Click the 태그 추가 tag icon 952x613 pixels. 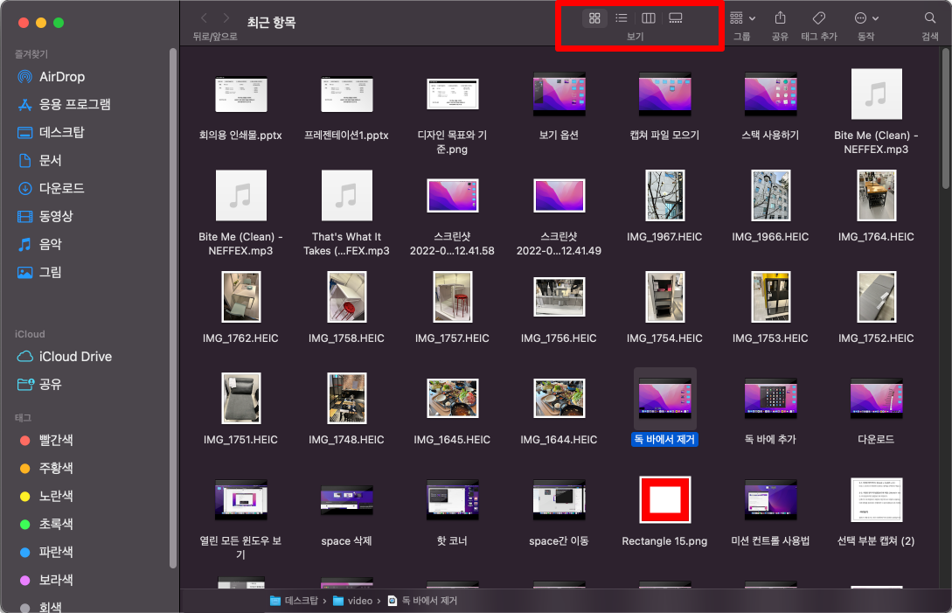pyautogui.click(x=819, y=18)
